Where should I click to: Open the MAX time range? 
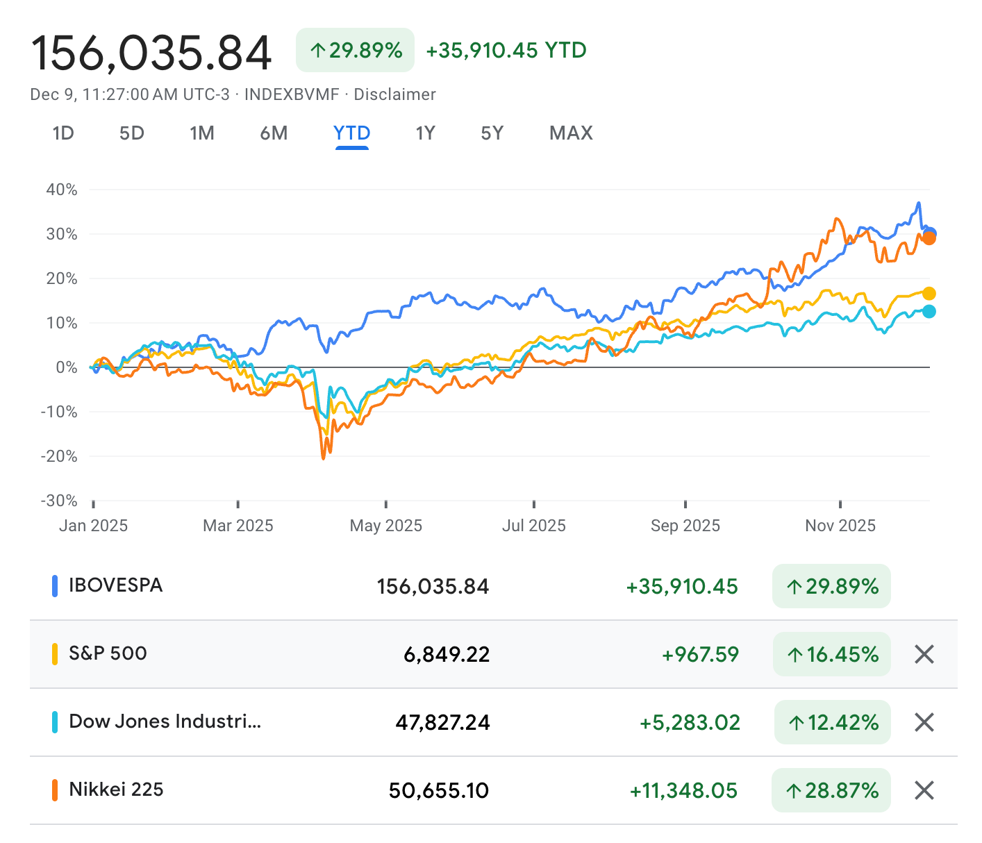pos(571,133)
